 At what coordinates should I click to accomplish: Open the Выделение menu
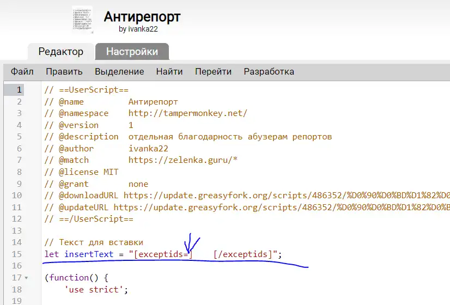coord(119,71)
